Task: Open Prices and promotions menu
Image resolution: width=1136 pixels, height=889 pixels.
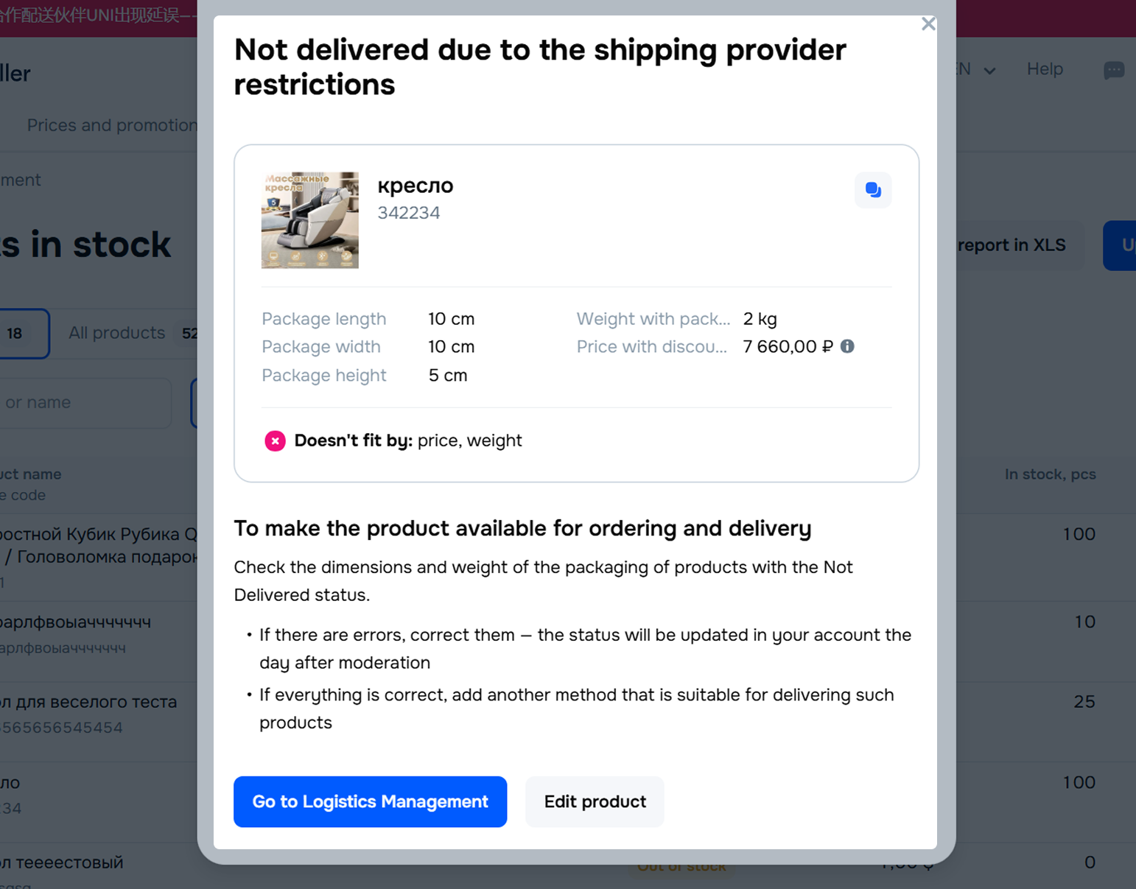Action: pos(112,125)
